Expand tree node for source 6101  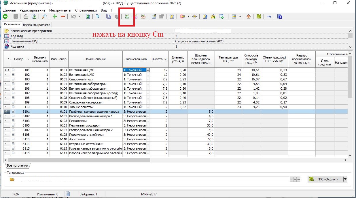[x=13, y=112]
